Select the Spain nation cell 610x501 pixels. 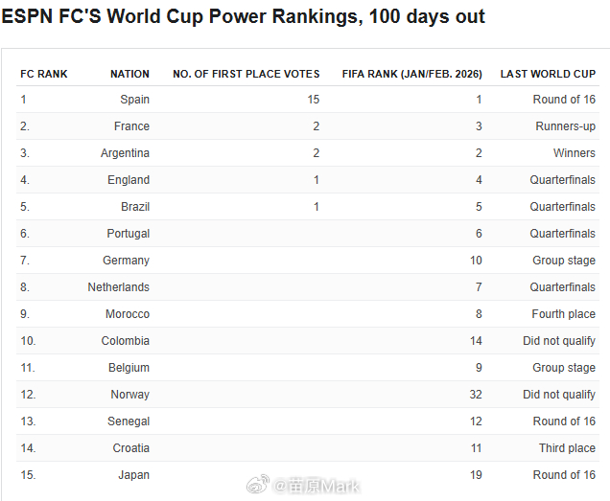click(134, 100)
